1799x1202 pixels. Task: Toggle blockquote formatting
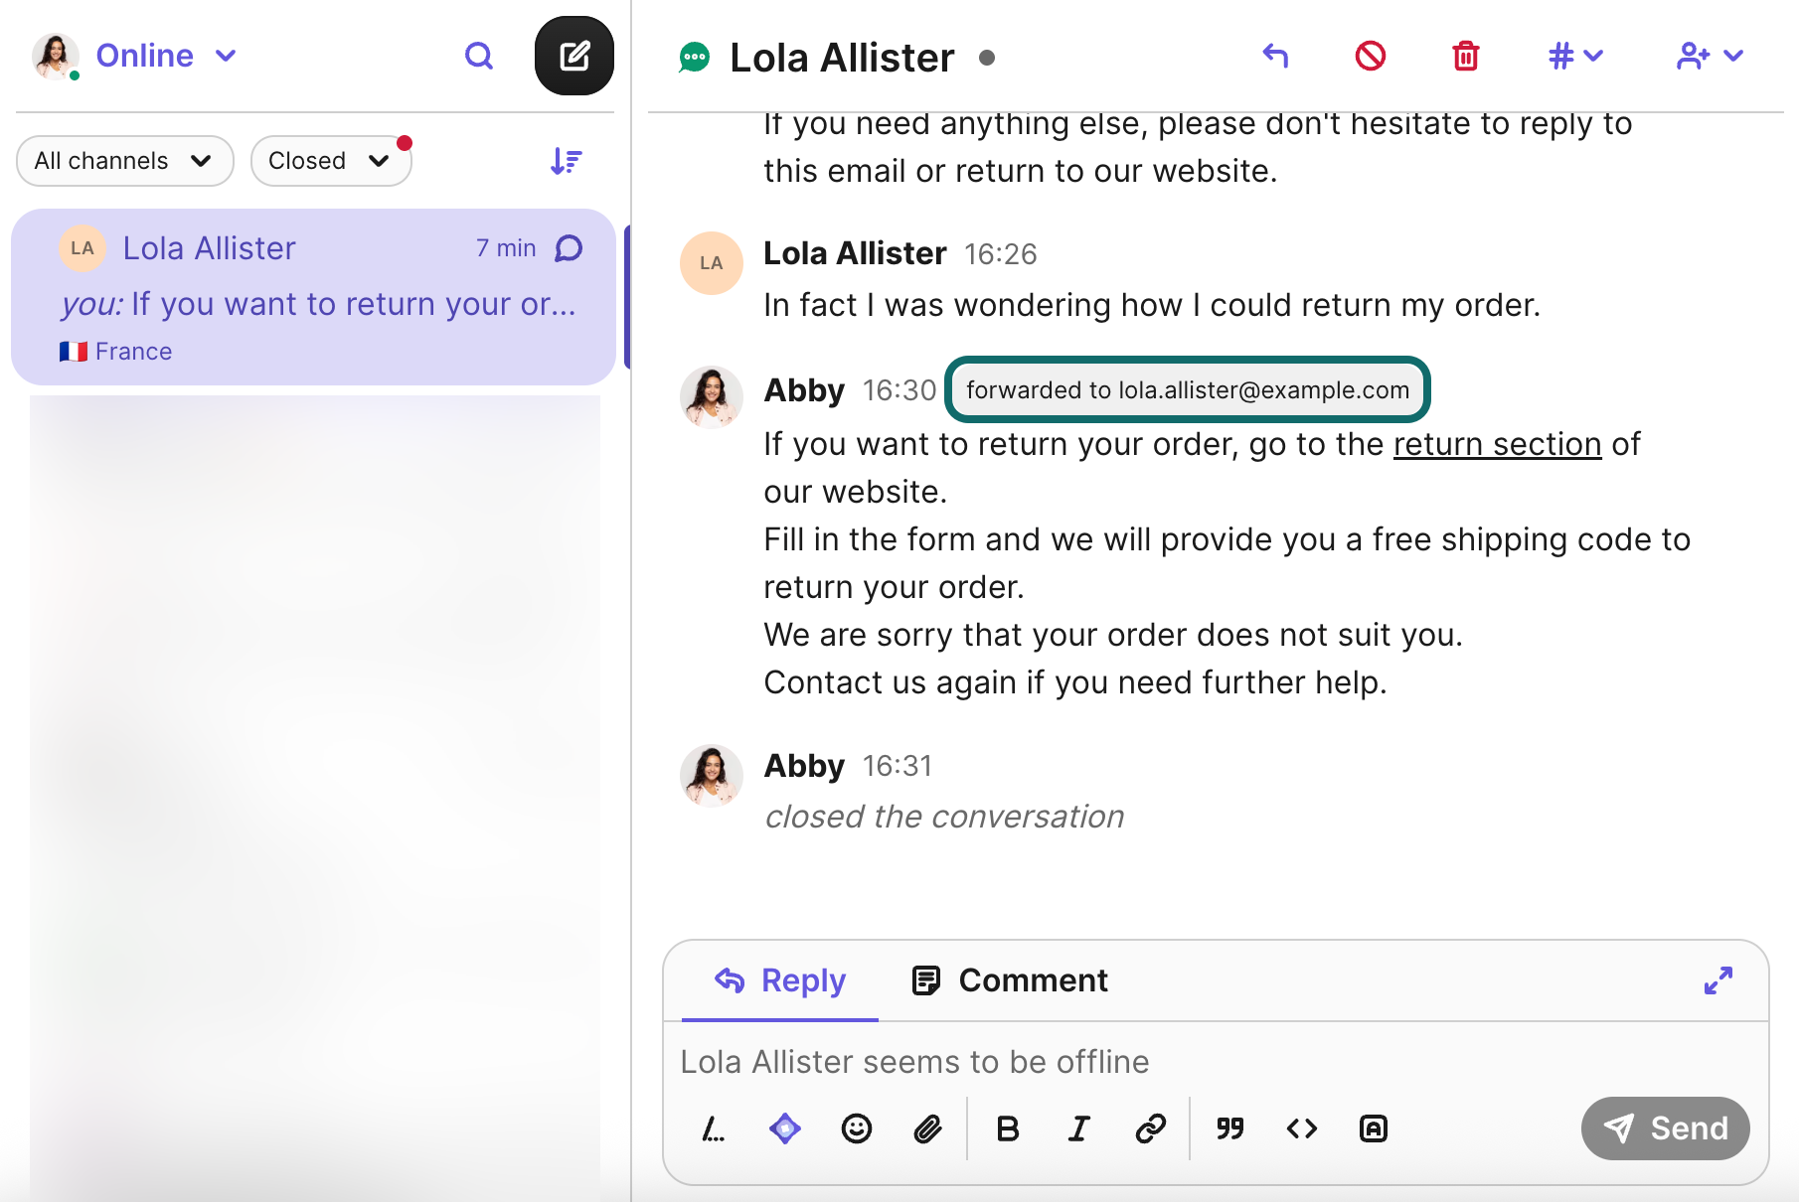(x=1229, y=1128)
